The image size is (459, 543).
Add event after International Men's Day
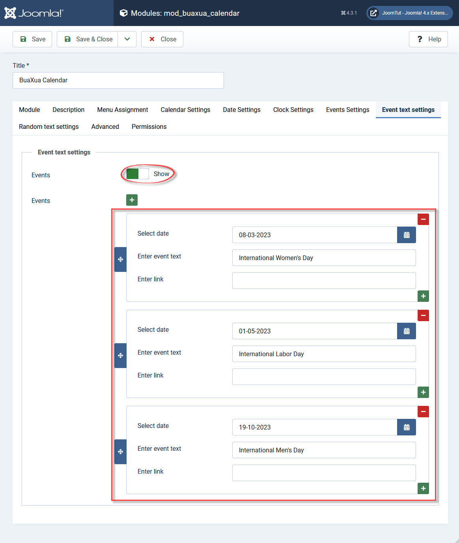point(423,488)
